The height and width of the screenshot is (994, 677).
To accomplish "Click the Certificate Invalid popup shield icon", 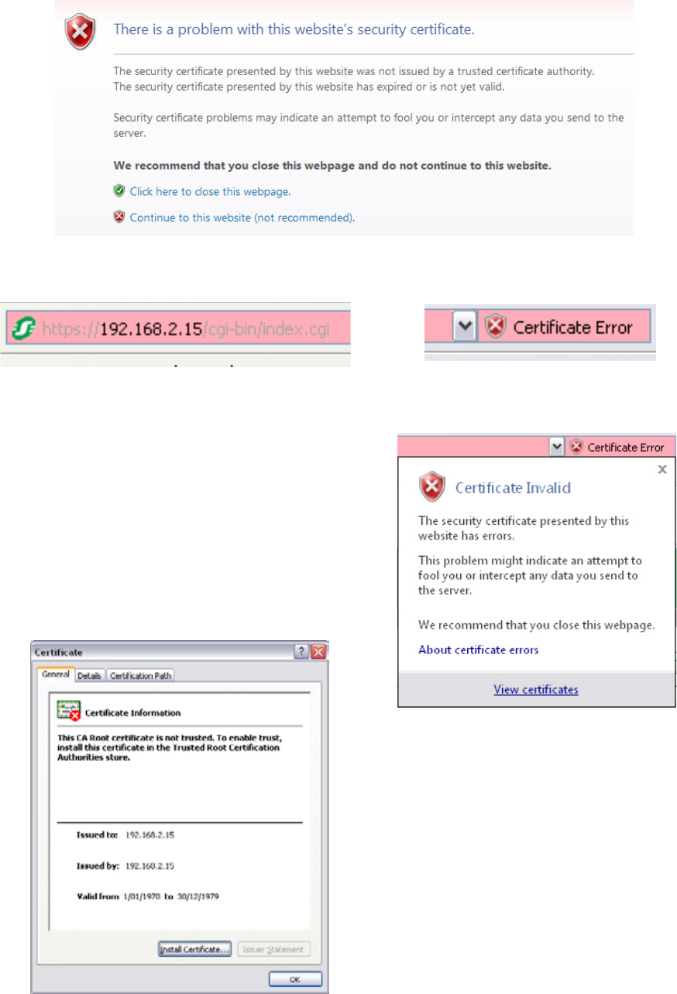I will pos(431,488).
